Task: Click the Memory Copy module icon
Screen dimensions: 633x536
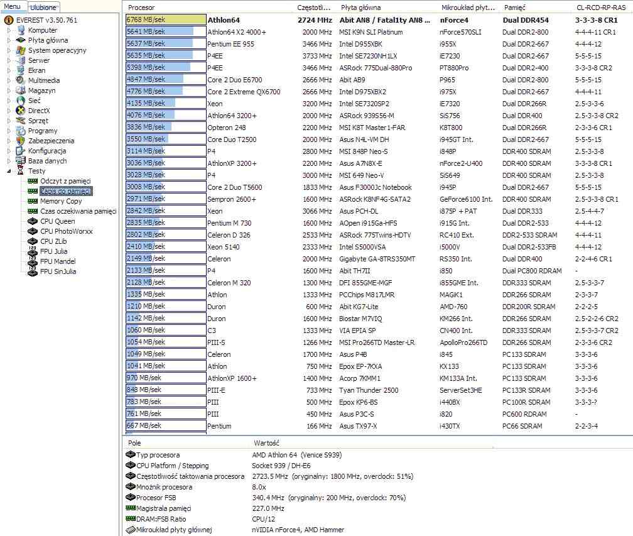Action: point(33,201)
